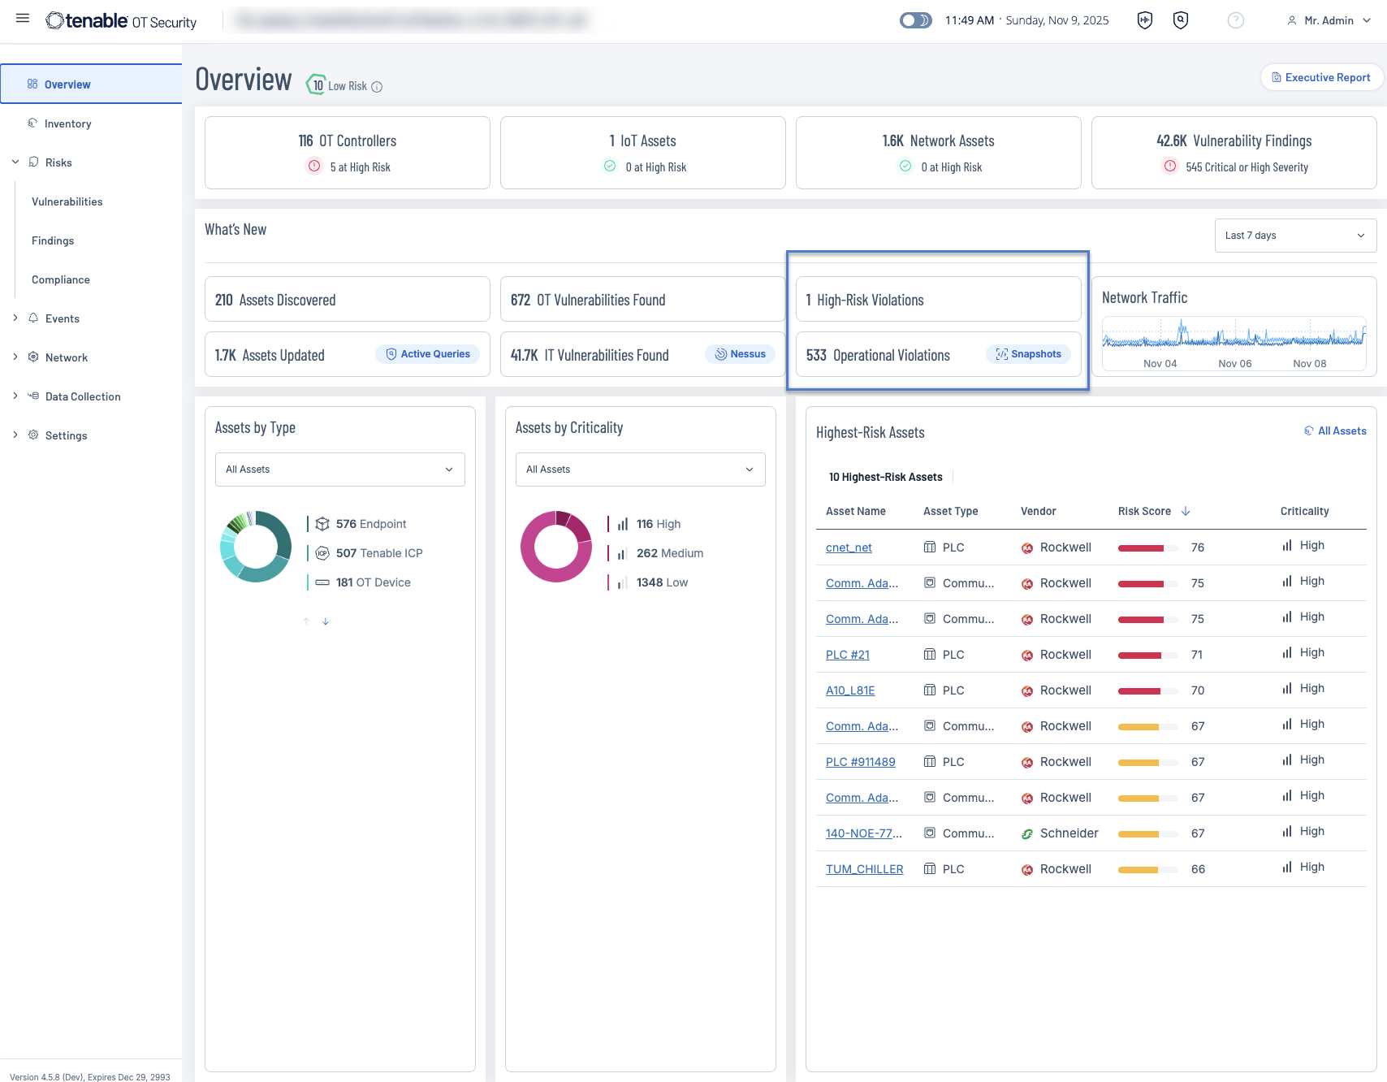Viewport: 1387px width, 1082px height.
Task: Open the hamburger navigation menu
Action: coord(23,19)
